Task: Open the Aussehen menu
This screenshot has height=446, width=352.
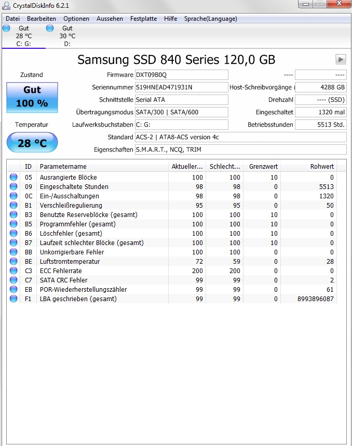Action: point(110,19)
